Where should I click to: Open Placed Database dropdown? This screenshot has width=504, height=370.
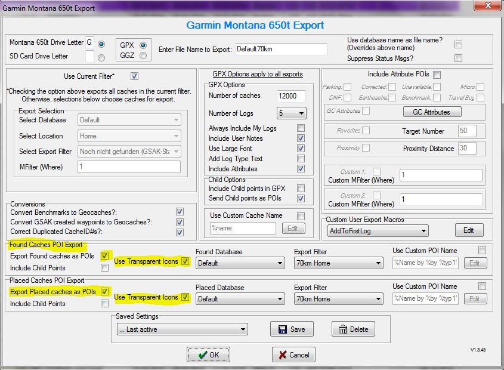240,299
